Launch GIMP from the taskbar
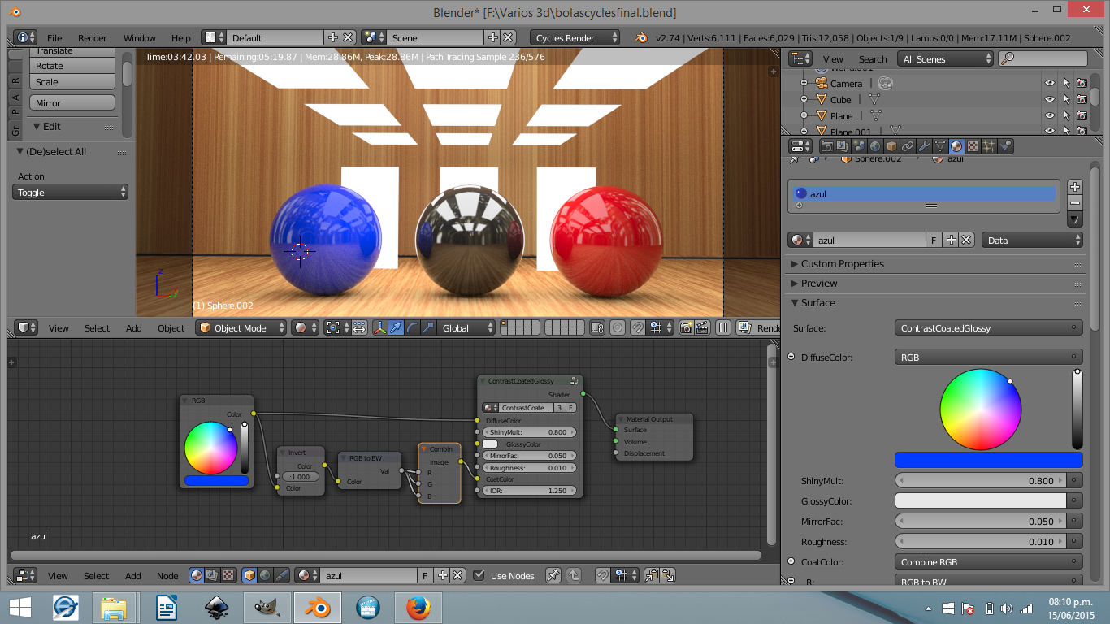This screenshot has width=1110, height=624. (x=267, y=606)
